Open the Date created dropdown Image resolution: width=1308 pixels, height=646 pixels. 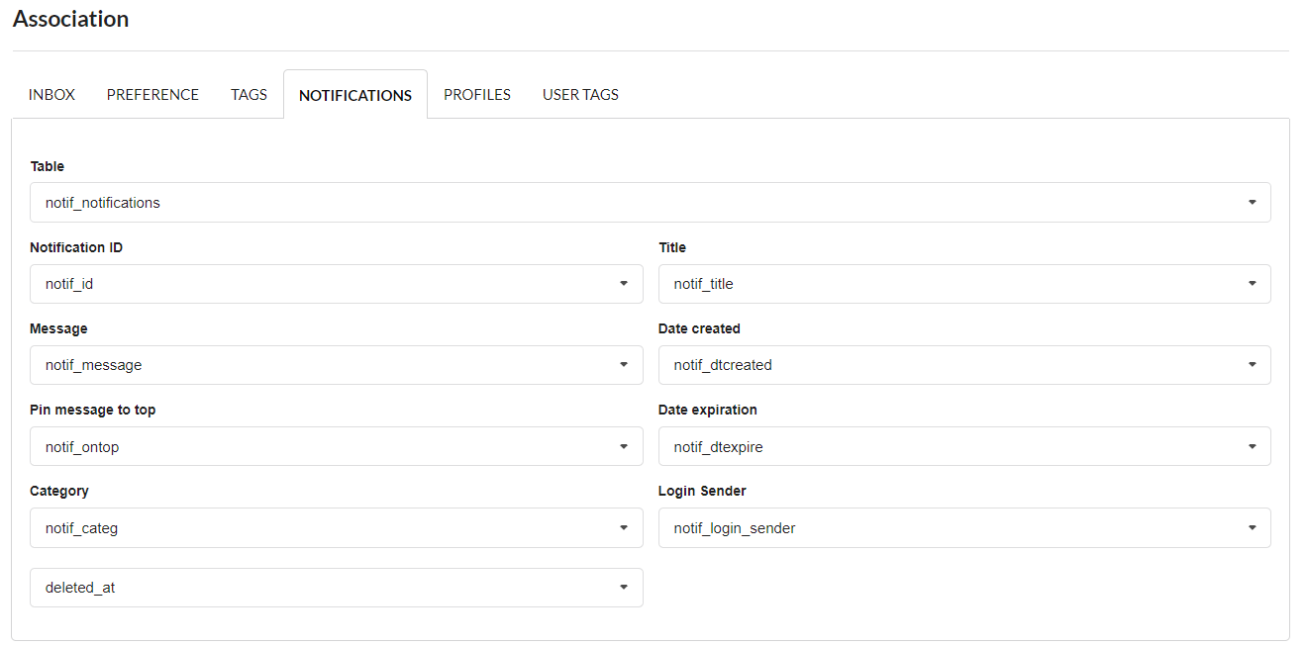(x=963, y=365)
